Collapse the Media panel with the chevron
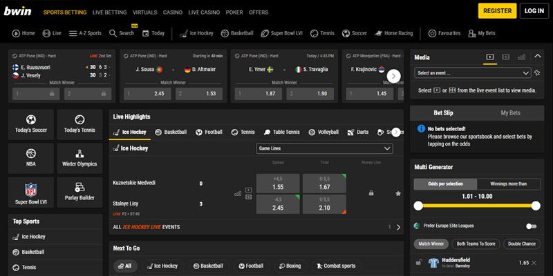Screen dimensions: 553x276 coord(538,56)
